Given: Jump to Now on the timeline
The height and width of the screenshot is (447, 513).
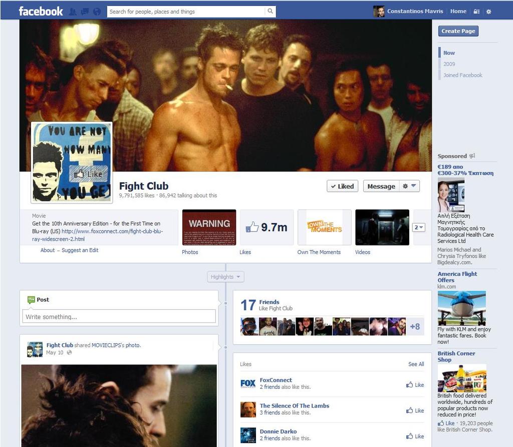Looking at the screenshot, I should [449, 53].
